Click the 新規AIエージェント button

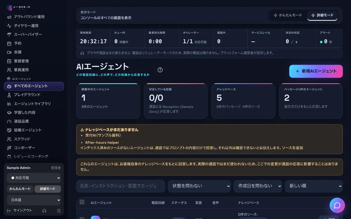[316, 71]
